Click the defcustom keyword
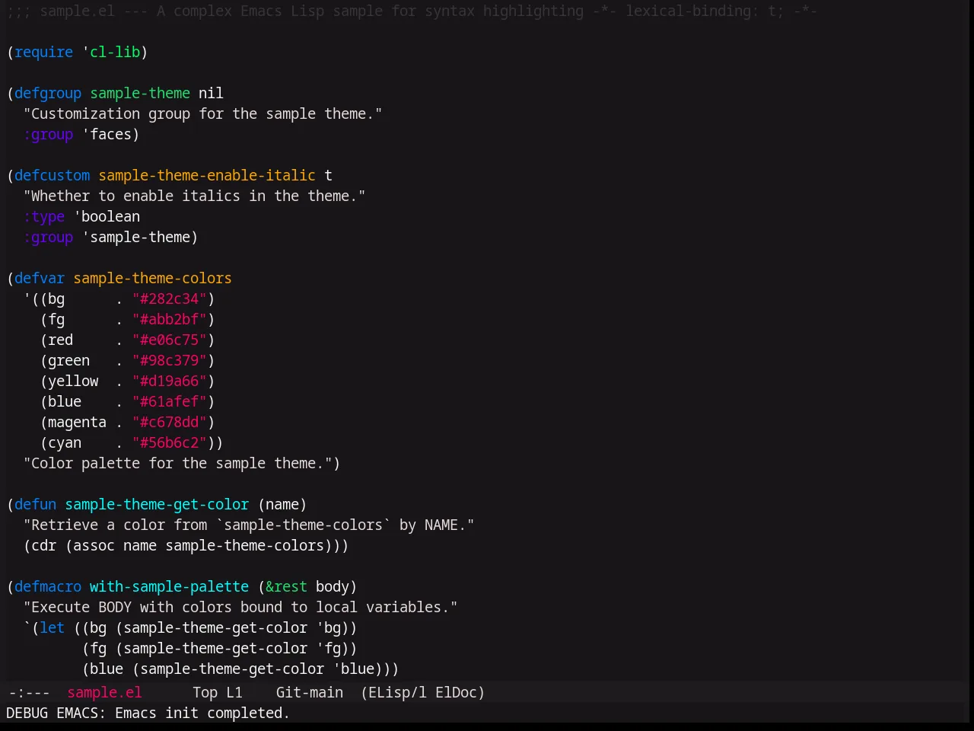974x731 pixels. point(53,175)
